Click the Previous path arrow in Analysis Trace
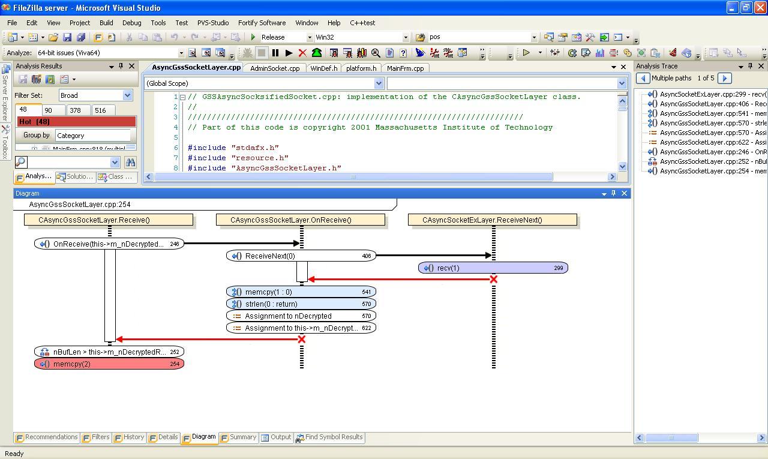Image resolution: width=768 pixels, height=459 pixels. point(643,78)
